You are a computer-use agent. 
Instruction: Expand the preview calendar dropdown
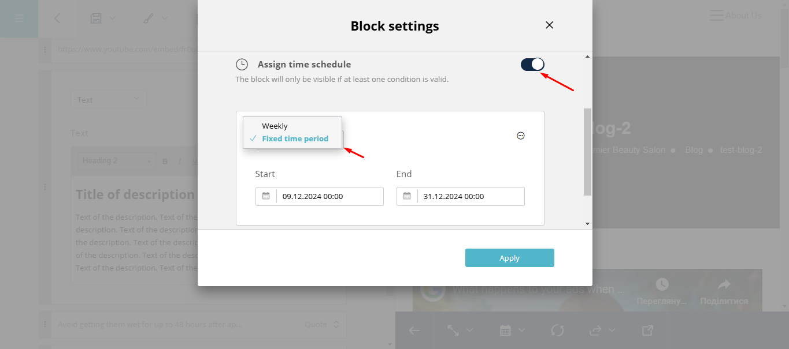512,331
